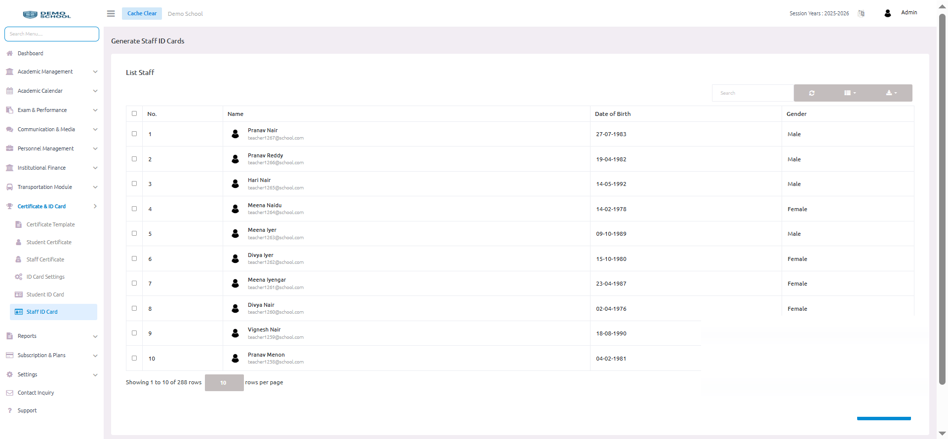948x439 pixels.
Task: Click the Support question mark icon
Action: click(x=9, y=410)
